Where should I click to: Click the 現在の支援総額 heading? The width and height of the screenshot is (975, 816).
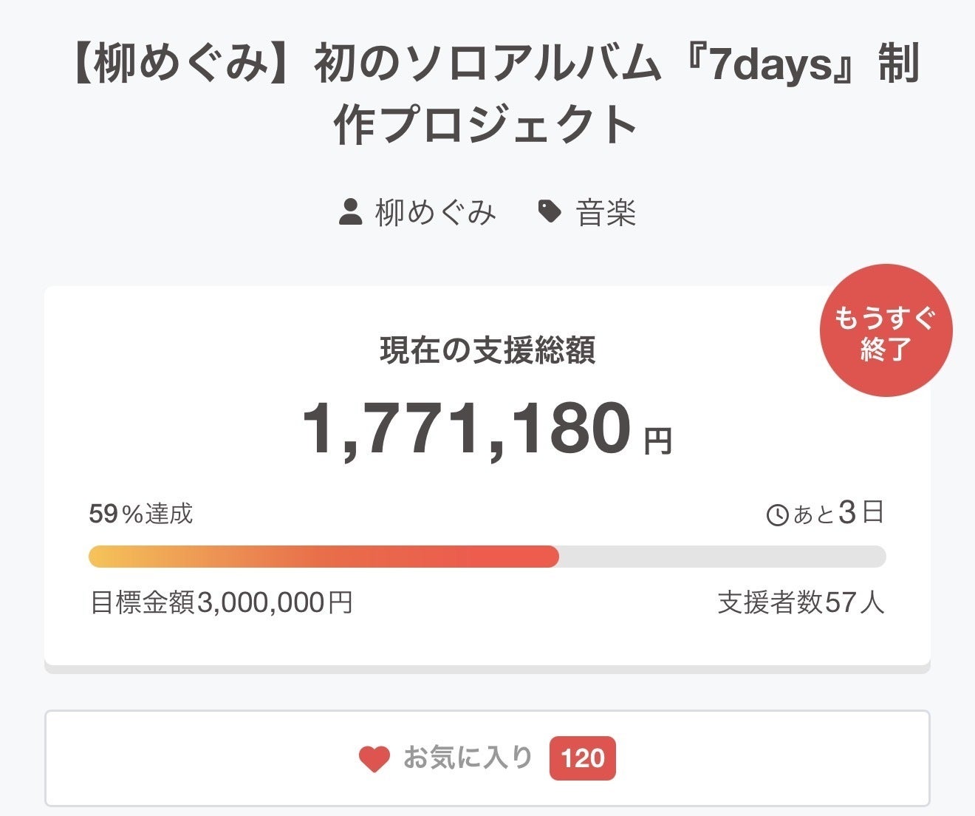[487, 350]
